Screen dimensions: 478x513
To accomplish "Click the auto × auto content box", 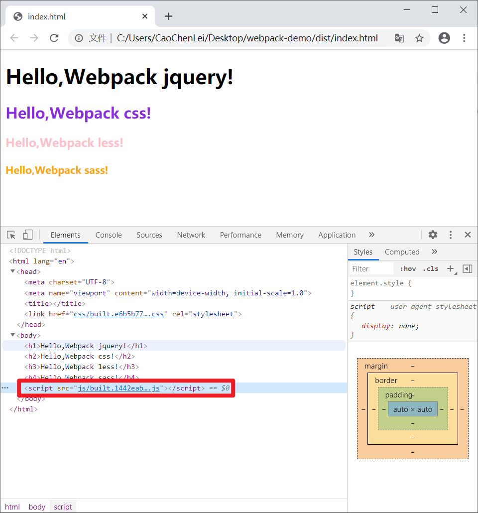I will pyautogui.click(x=413, y=409).
